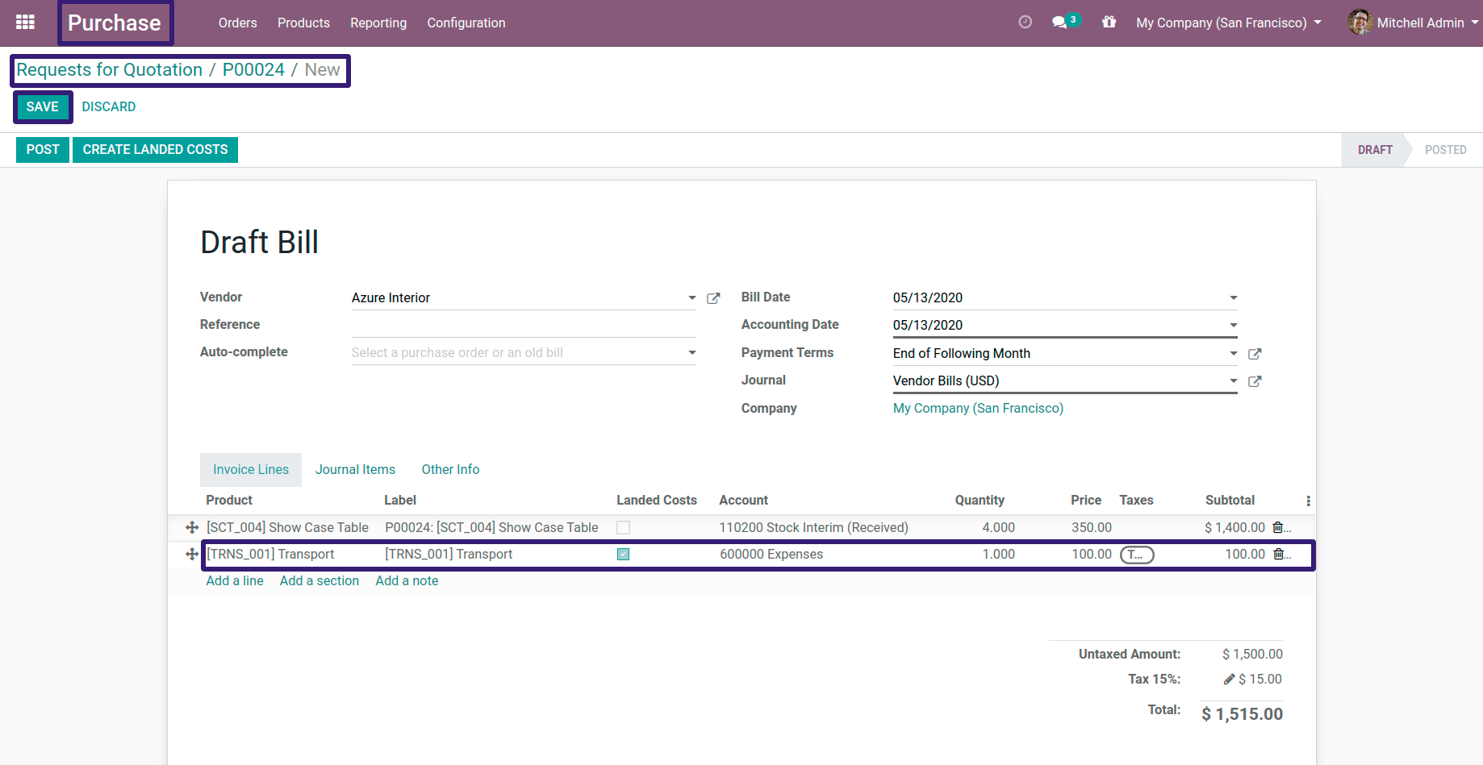Image resolution: width=1483 pixels, height=765 pixels.
Task: Click Add a line link
Action: click(235, 580)
